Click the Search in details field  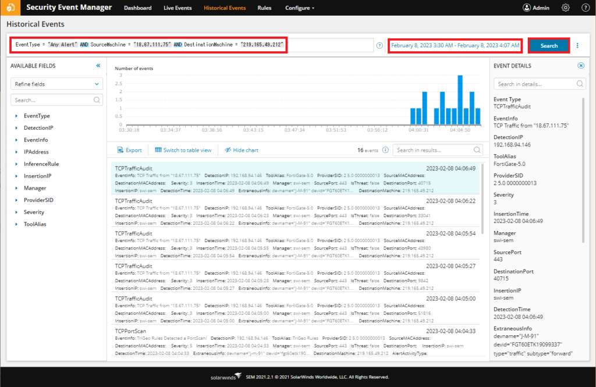coord(540,84)
